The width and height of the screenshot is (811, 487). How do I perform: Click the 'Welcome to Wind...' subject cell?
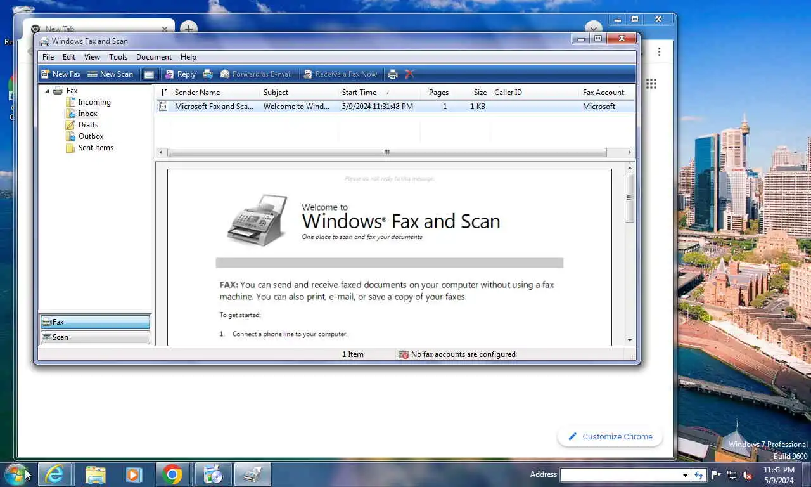tap(297, 107)
